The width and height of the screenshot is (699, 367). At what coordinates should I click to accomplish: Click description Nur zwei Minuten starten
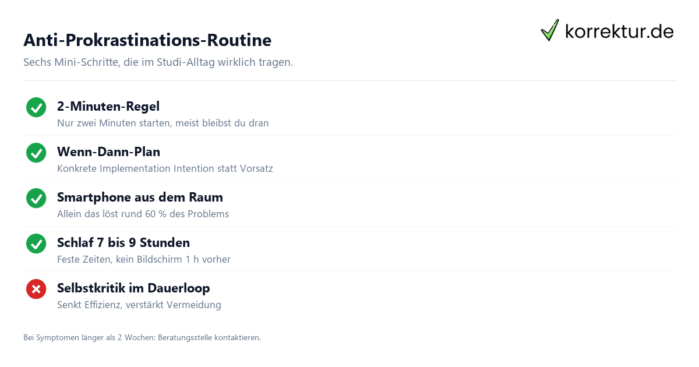163,123
